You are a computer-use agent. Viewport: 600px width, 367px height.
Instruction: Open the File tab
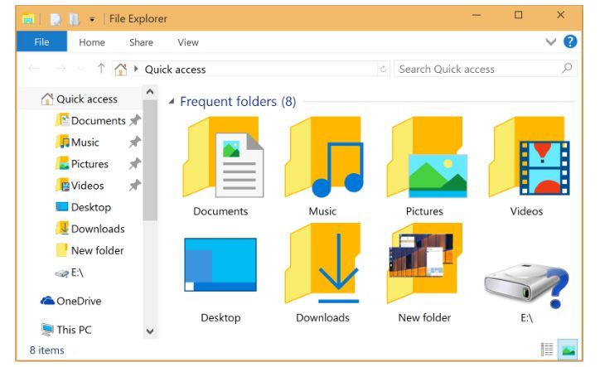(x=41, y=42)
